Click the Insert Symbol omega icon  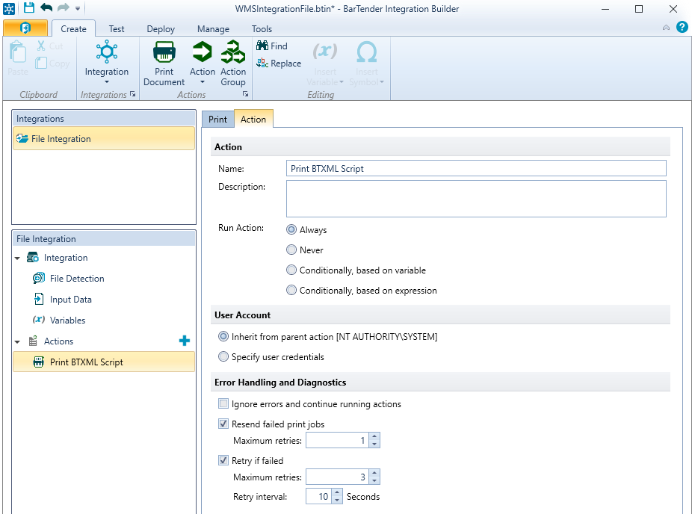tap(367, 52)
